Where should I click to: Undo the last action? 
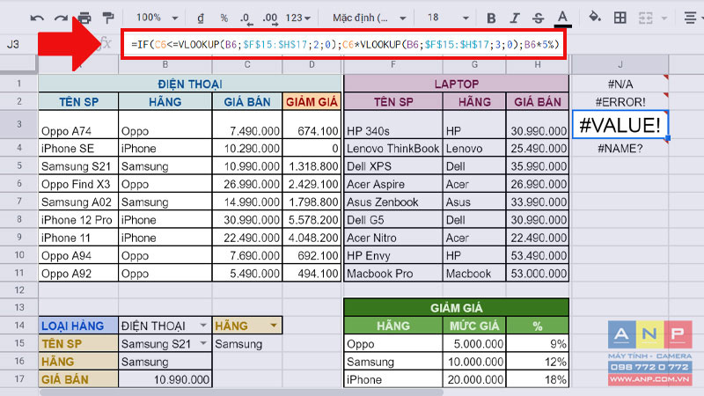[x=37, y=18]
